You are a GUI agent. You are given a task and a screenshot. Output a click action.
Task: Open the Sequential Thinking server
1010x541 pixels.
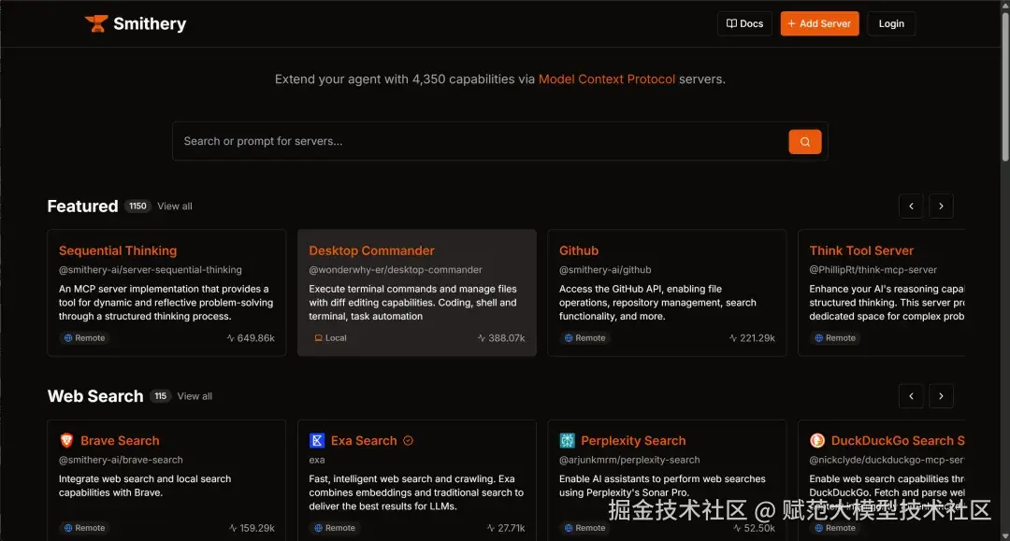pyautogui.click(x=118, y=251)
